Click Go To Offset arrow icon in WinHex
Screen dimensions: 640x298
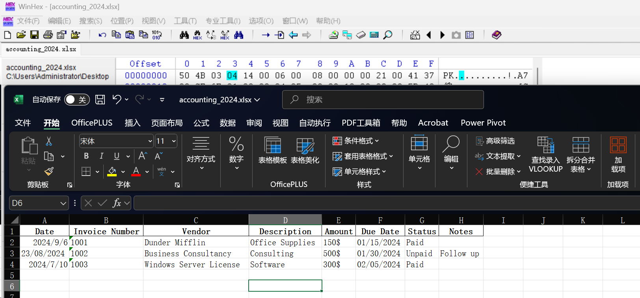coord(266,35)
